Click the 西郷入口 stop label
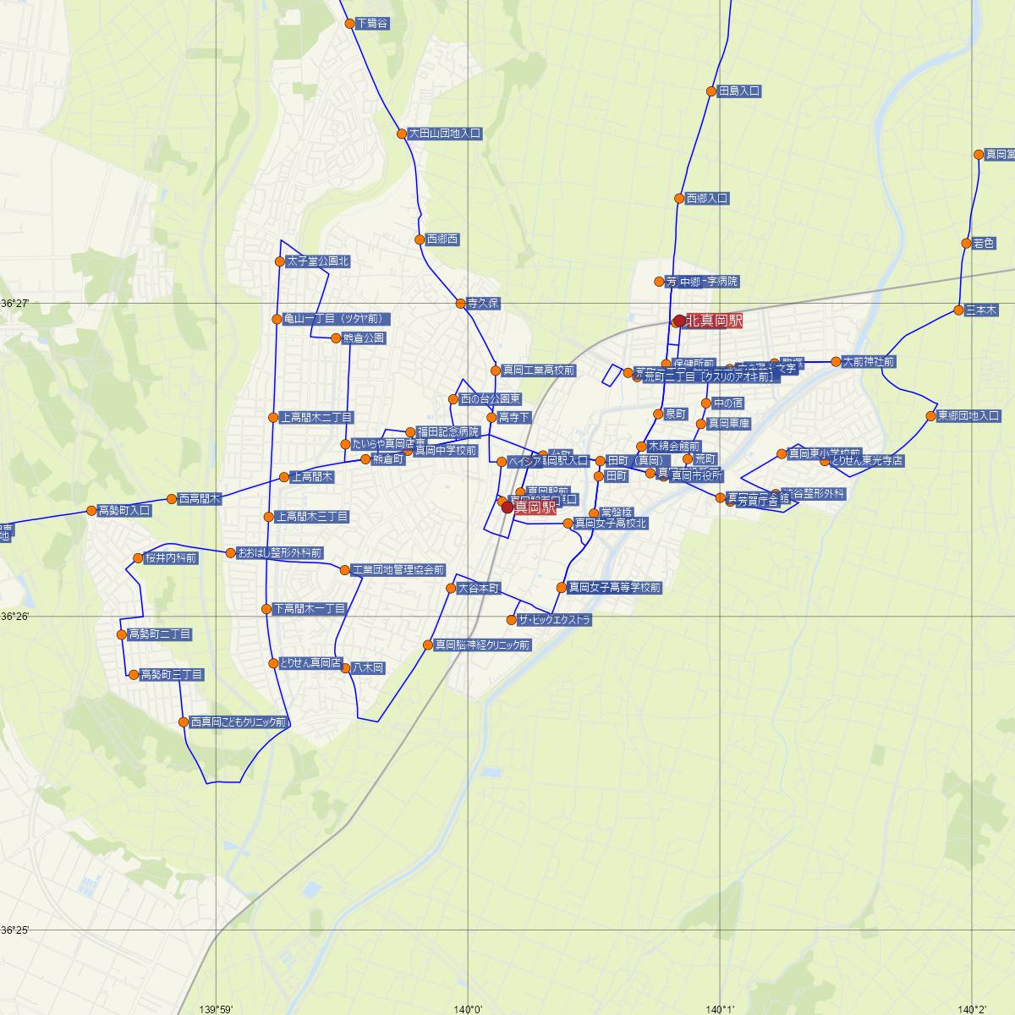Viewport: 1015px width, 1015px height. tap(708, 199)
